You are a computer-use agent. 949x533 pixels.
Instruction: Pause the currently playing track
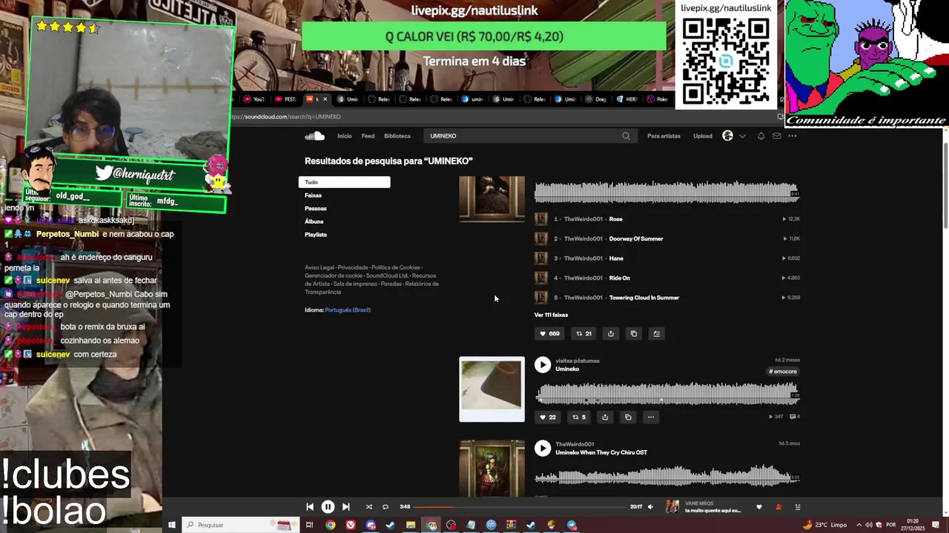click(328, 507)
